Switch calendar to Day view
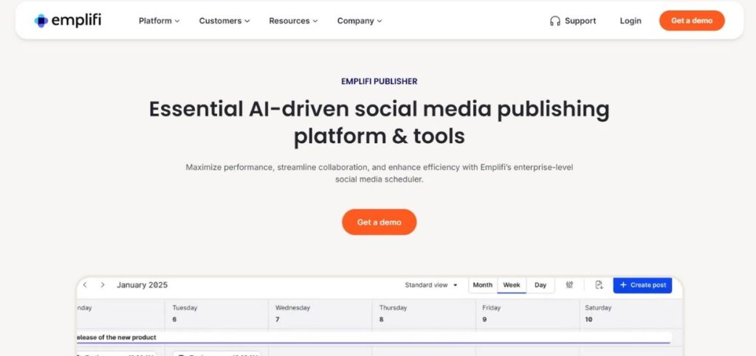The height and width of the screenshot is (356, 756). [x=540, y=285]
